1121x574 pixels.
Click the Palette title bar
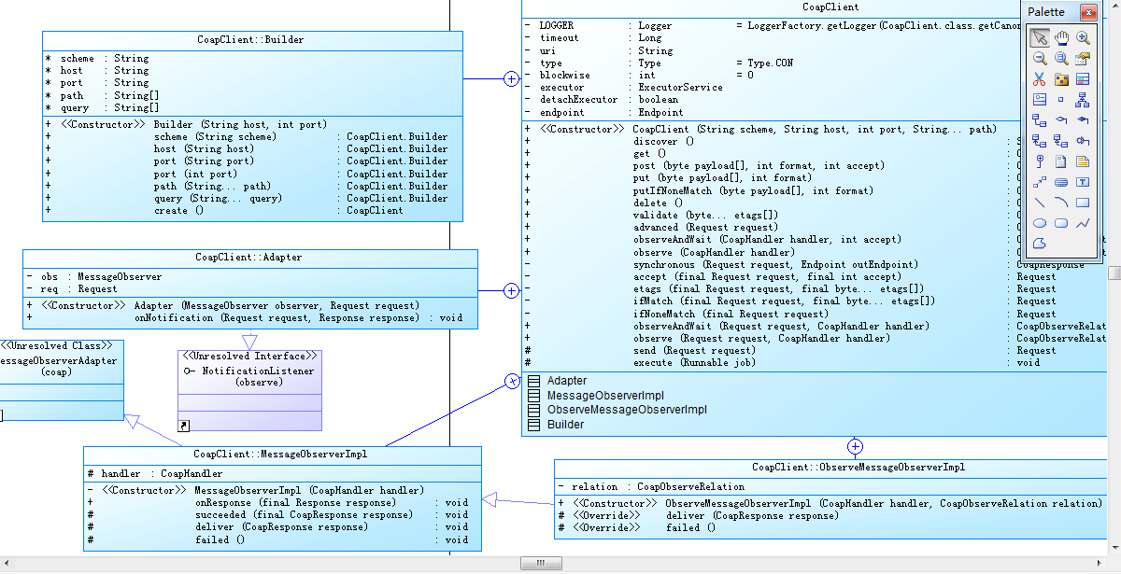pyautogui.click(x=1051, y=12)
